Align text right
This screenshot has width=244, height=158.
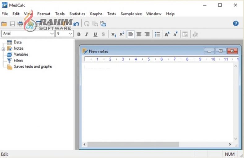147,34
